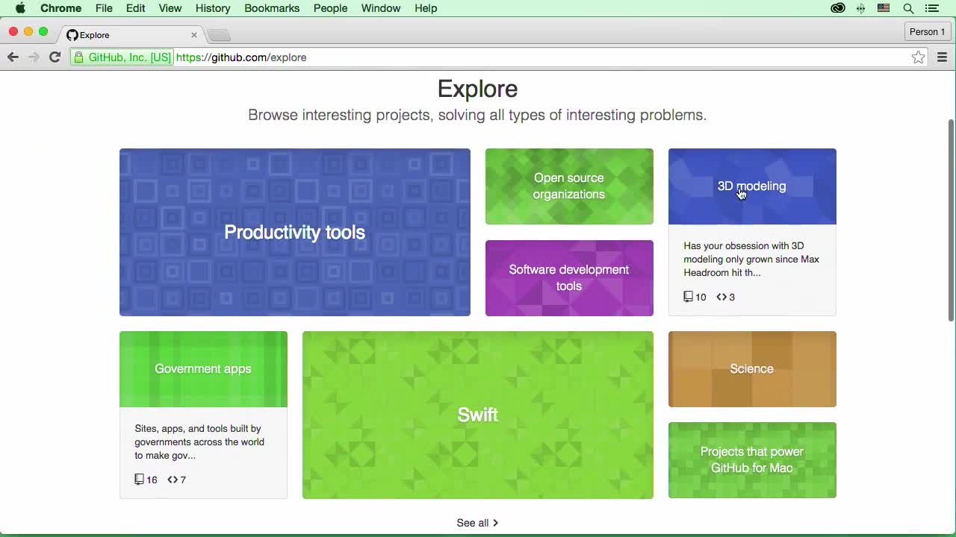Click the GitHub favicon on the tab
Screen dimensions: 956x537
71,34
